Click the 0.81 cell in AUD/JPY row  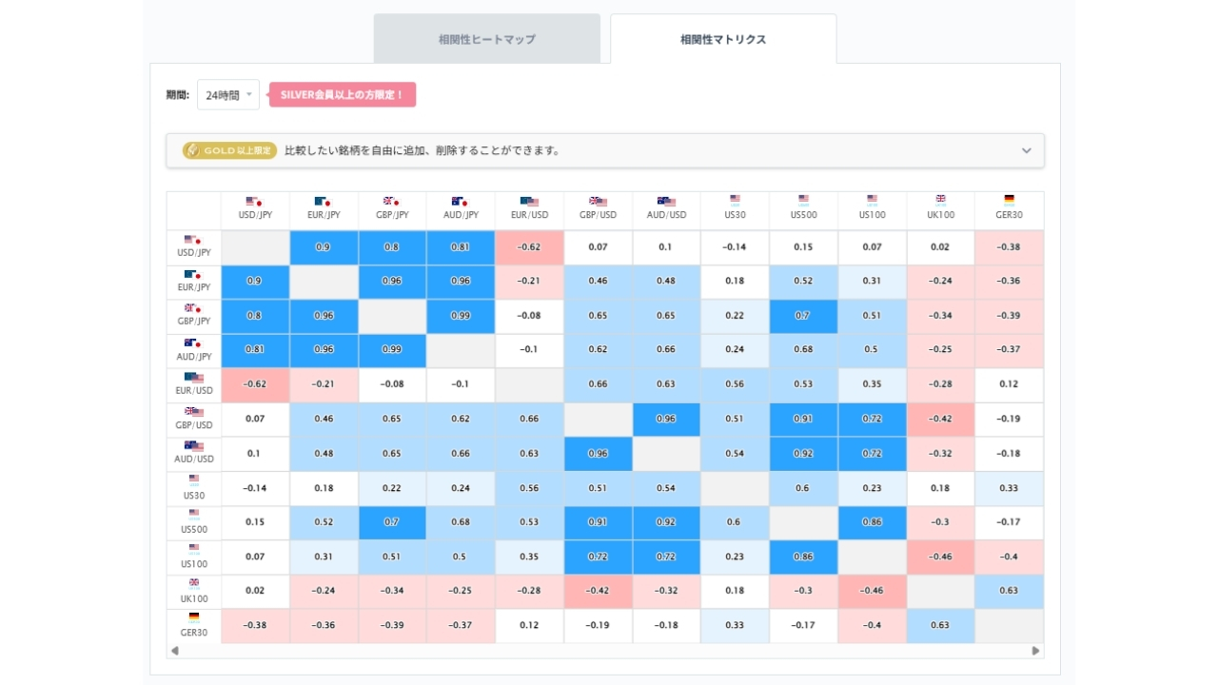(x=255, y=350)
